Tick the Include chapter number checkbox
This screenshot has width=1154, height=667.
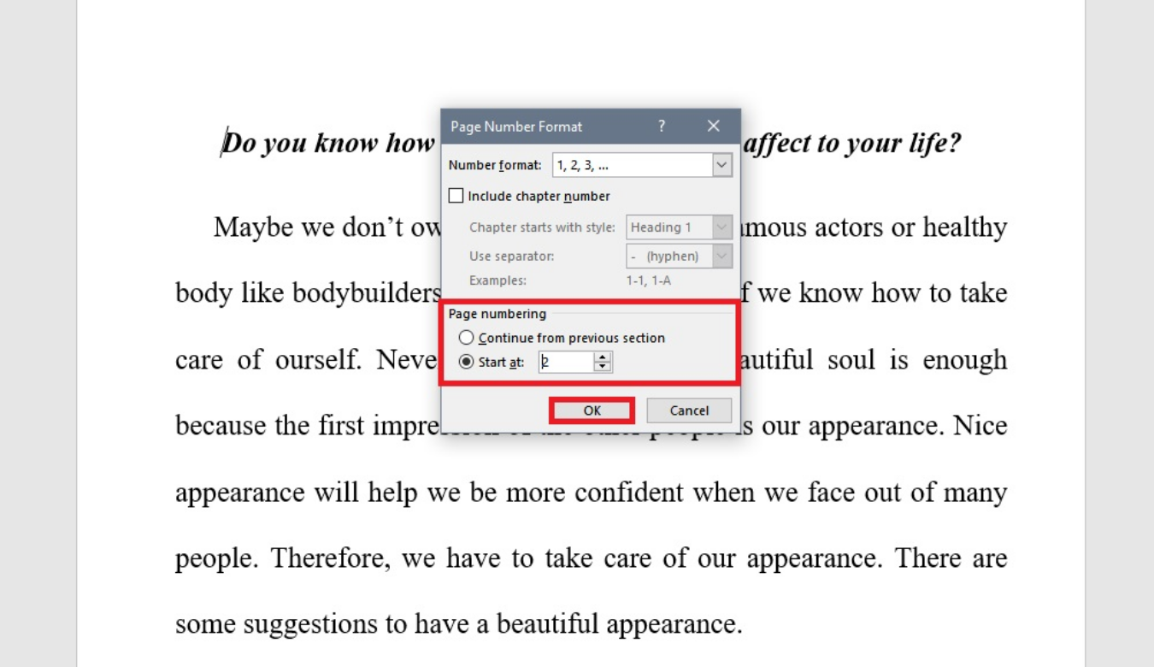[x=456, y=196]
